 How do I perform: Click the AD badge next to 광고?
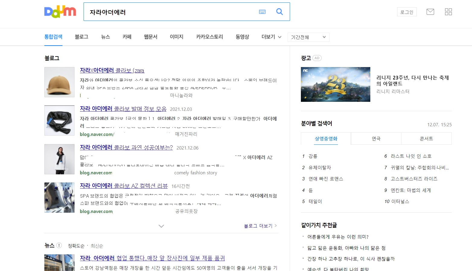[317, 58]
